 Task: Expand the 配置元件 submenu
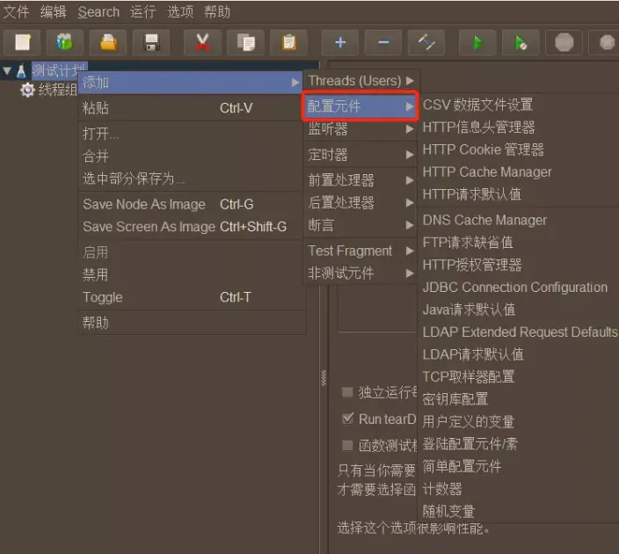point(360,106)
